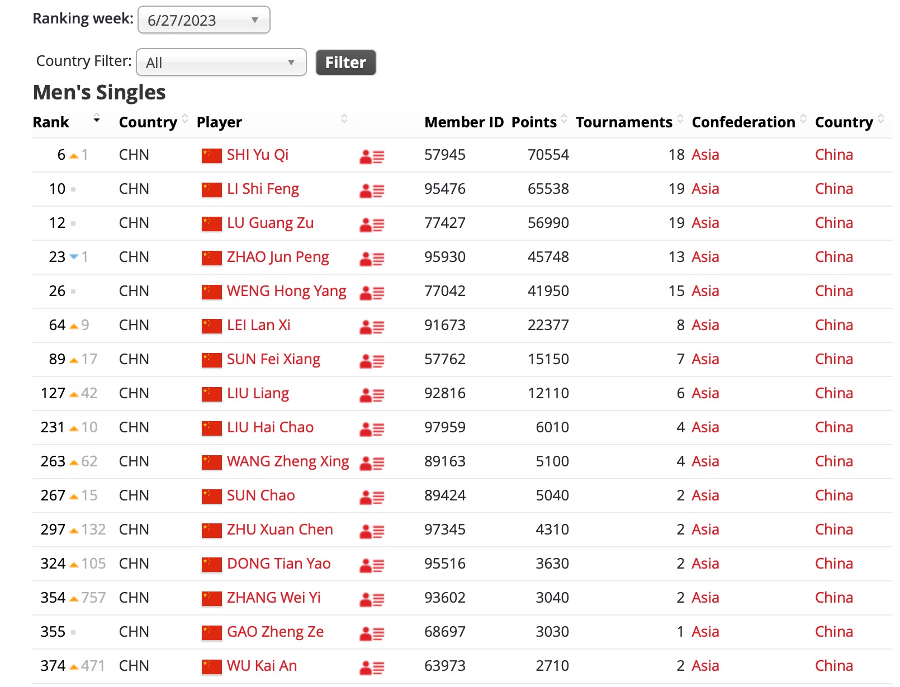Click China flag beside WU Kai An
900x687 pixels.
coord(212,667)
